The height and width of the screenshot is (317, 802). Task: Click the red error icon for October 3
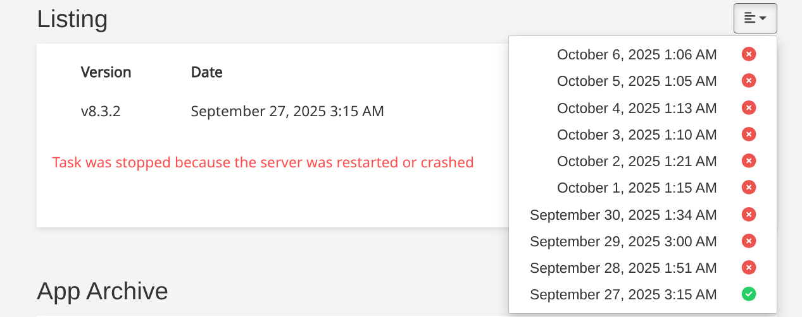(x=749, y=135)
